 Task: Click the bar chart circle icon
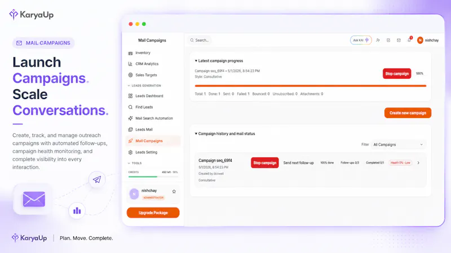77,211
